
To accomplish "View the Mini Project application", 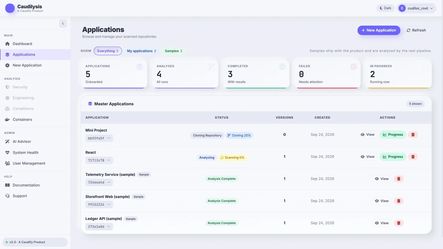I will click(367, 135).
